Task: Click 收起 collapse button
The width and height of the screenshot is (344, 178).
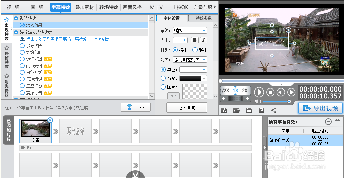Action: (136, 107)
